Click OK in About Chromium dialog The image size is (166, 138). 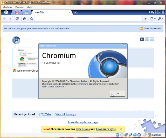tap(117, 94)
